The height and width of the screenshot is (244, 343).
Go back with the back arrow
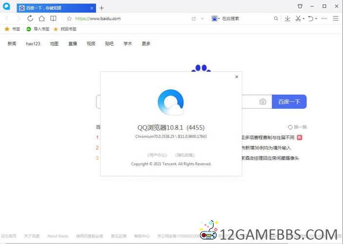coord(7,19)
